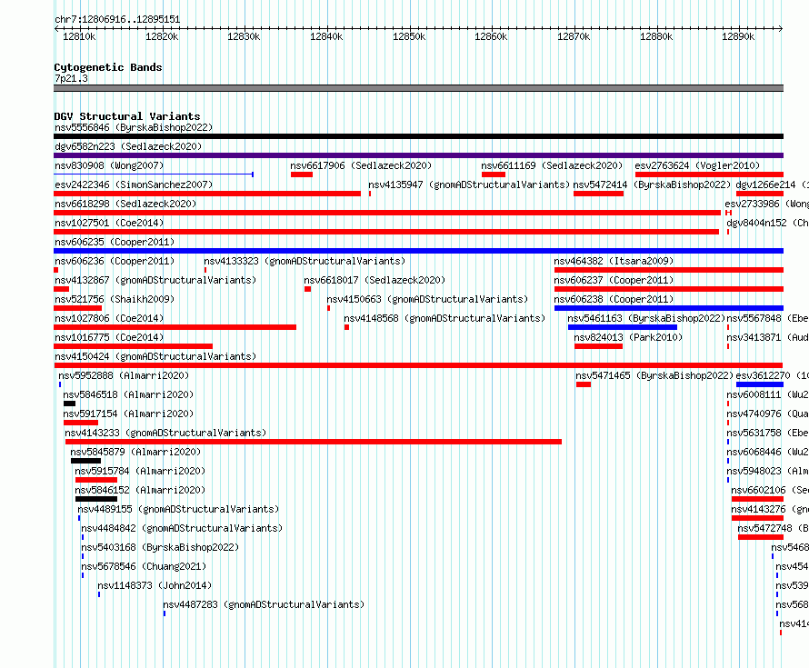Click nsv5915784 (Almarri2020) label

tap(140, 471)
